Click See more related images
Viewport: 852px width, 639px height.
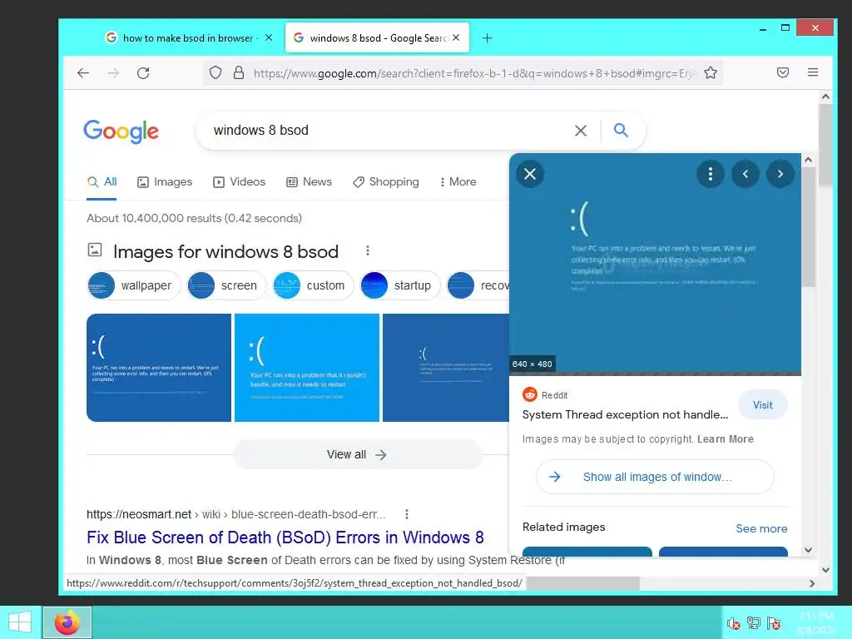[x=761, y=528]
